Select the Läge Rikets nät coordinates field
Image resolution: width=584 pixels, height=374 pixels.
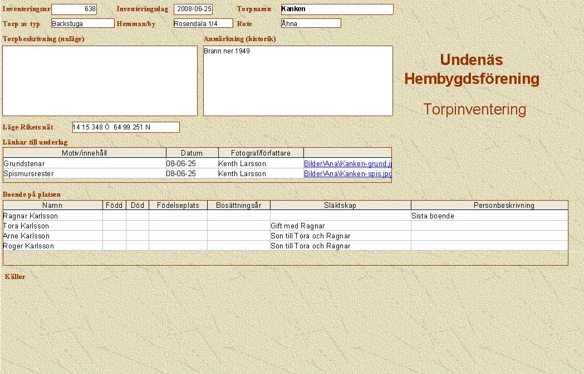126,127
